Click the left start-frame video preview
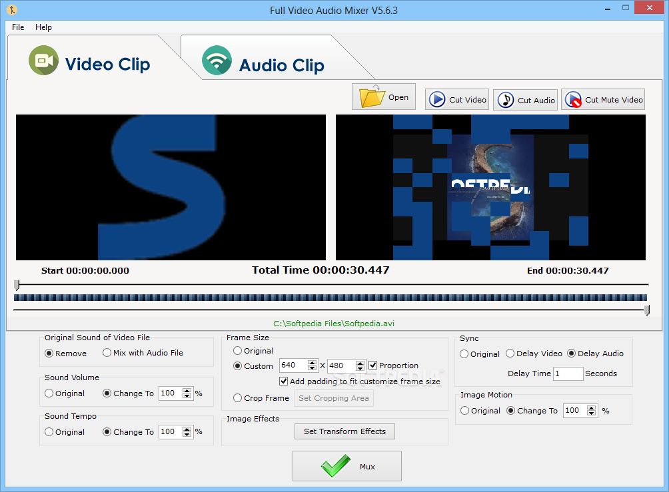 coord(171,187)
